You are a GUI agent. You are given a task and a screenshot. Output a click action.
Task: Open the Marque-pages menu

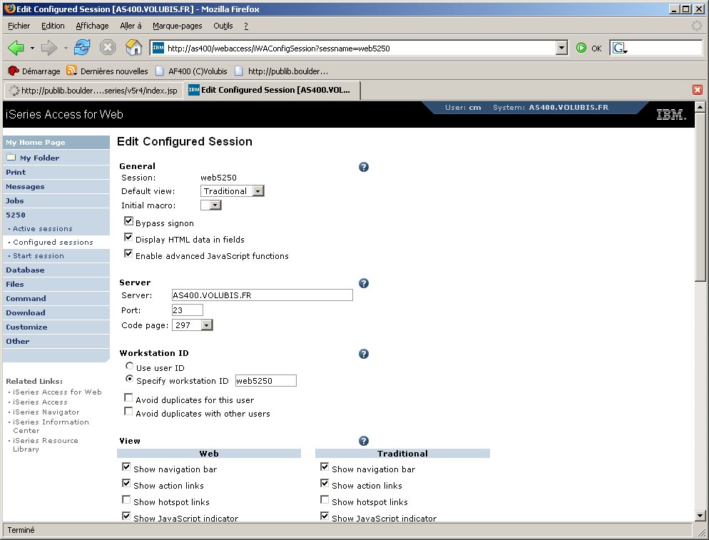[177, 26]
